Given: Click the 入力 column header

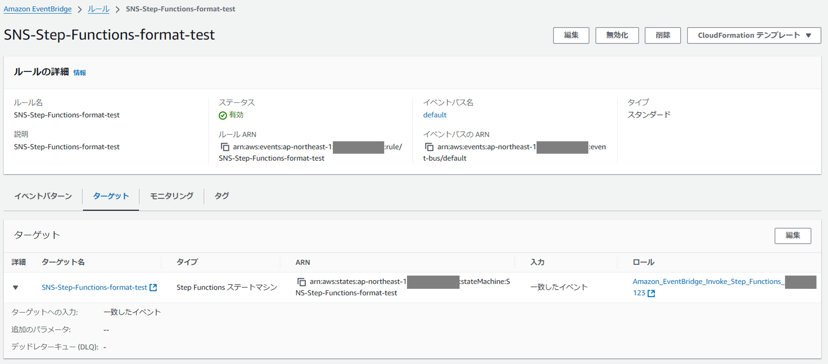Looking at the screenshot, I should click(x=537, y=262).
